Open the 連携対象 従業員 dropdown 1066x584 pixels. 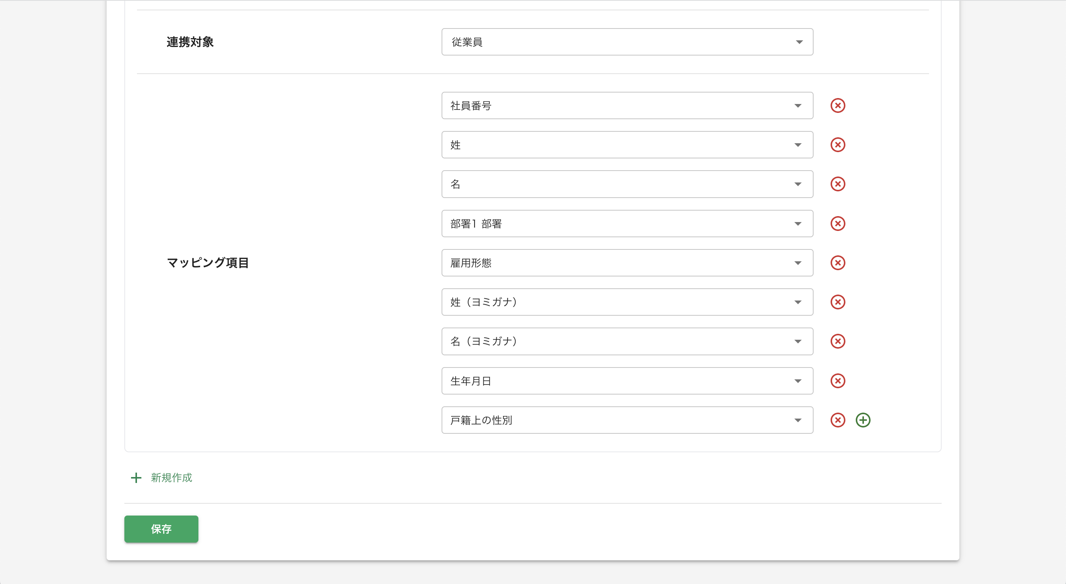[627, 42]
